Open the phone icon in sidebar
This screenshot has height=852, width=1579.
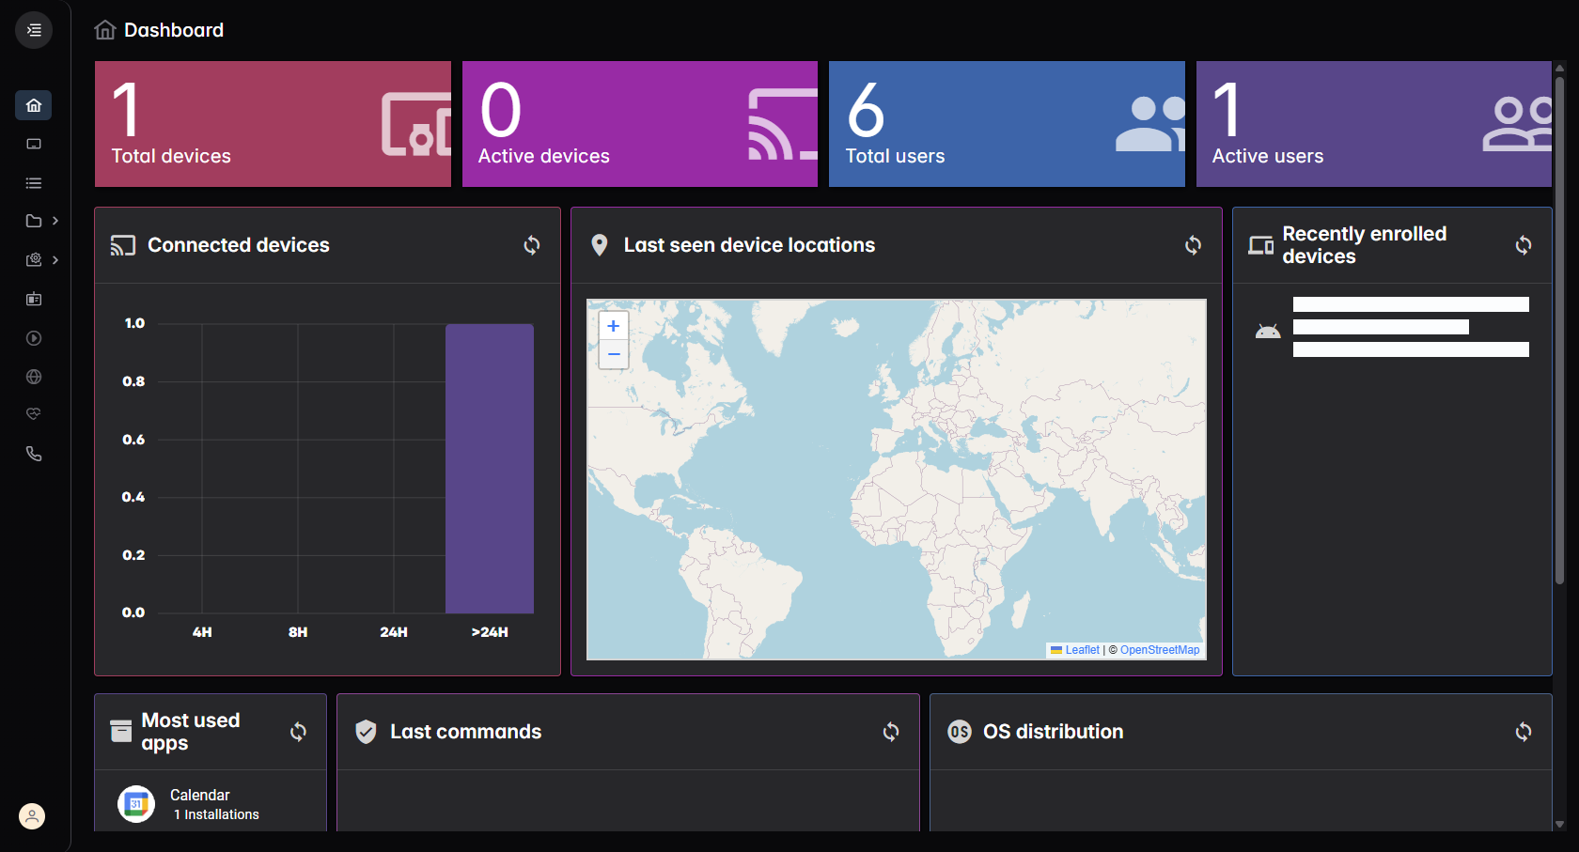point(34,454)
